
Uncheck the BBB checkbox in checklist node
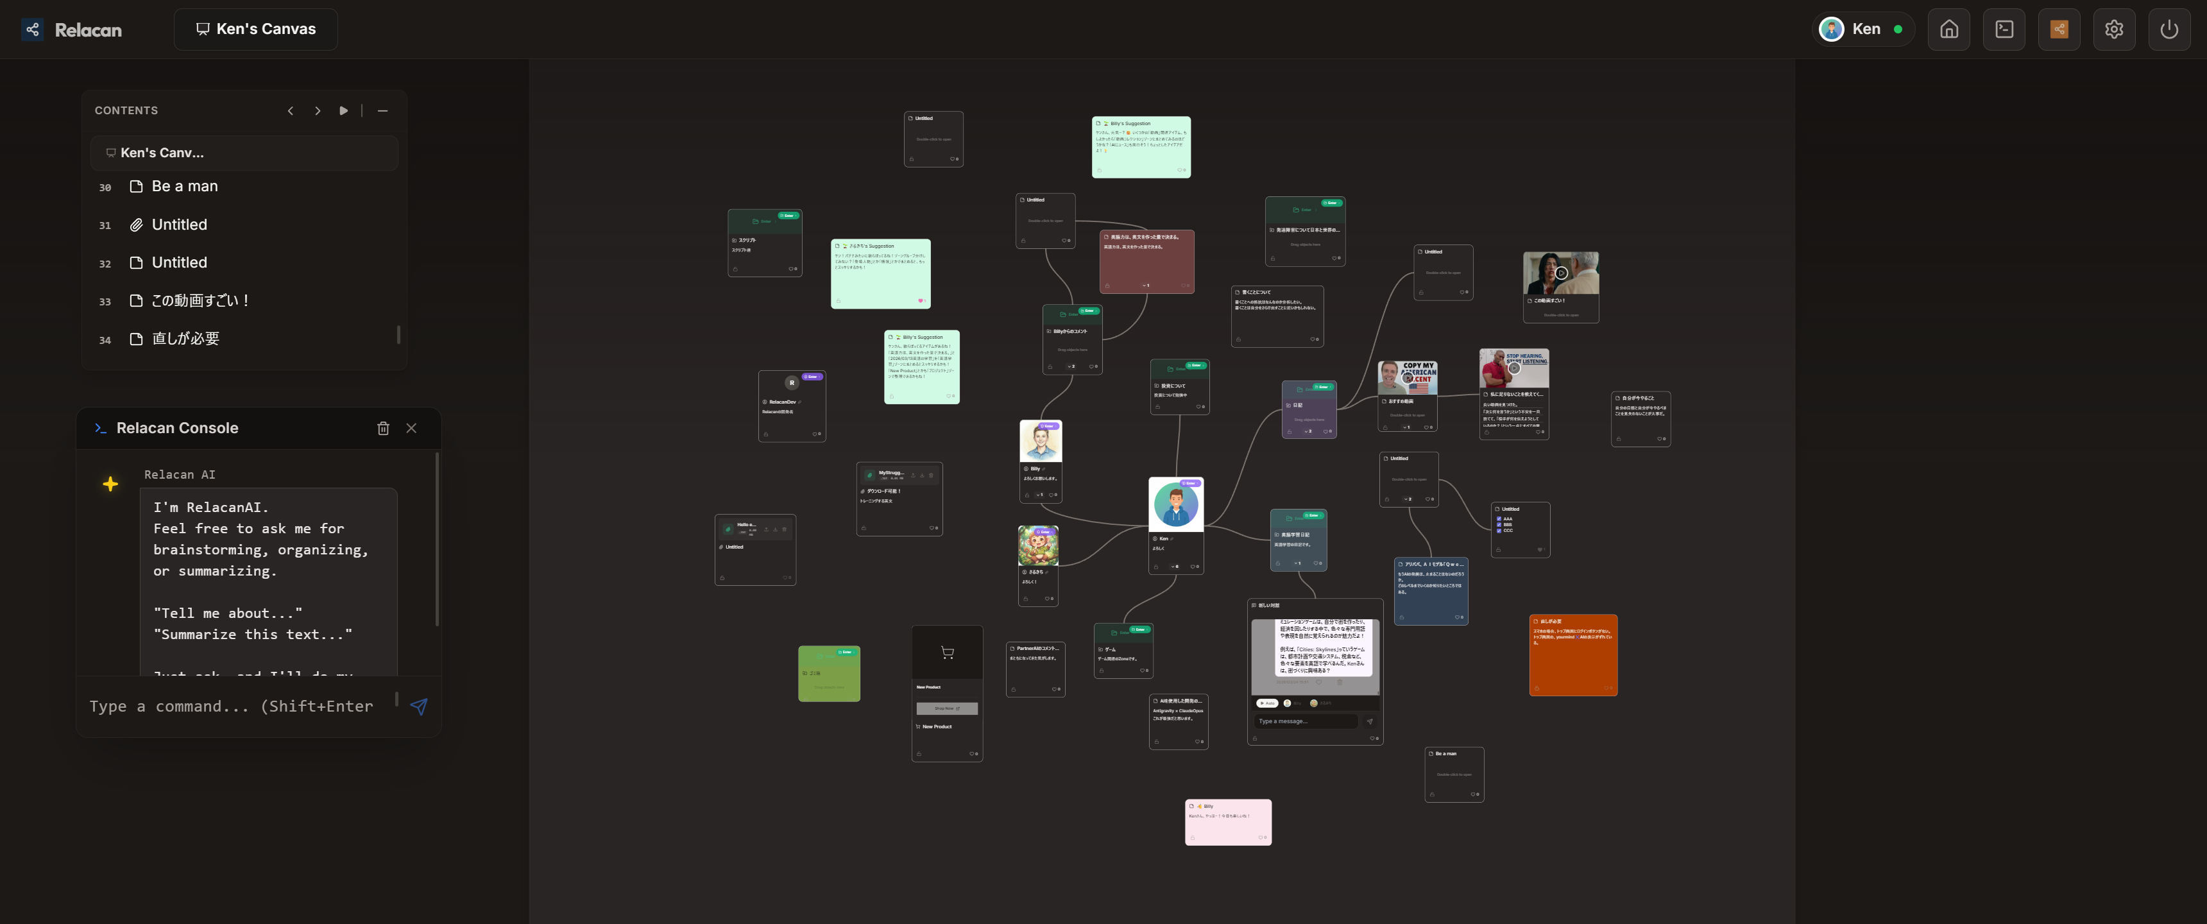[x=1499, y=525]
